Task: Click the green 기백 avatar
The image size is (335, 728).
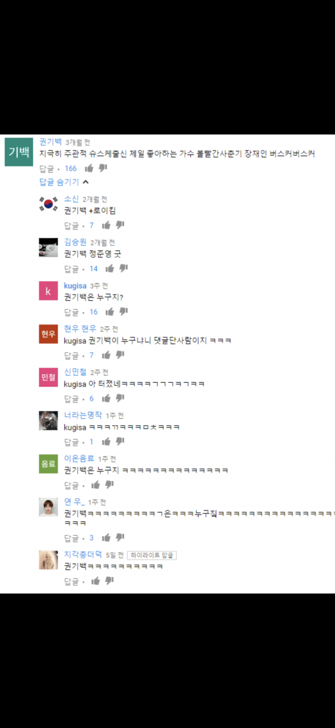Action: pyautogui.click(x=19, y=152)
